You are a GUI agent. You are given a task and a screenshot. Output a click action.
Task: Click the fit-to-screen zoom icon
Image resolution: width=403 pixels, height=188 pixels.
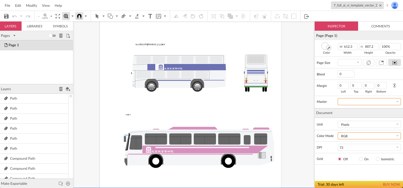click(58, 16)
